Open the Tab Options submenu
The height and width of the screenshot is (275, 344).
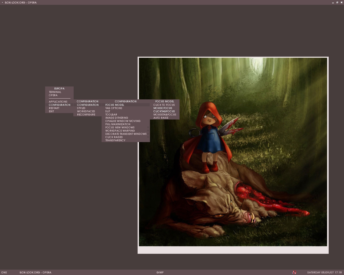pyautogui.click(x=126, y=108)
